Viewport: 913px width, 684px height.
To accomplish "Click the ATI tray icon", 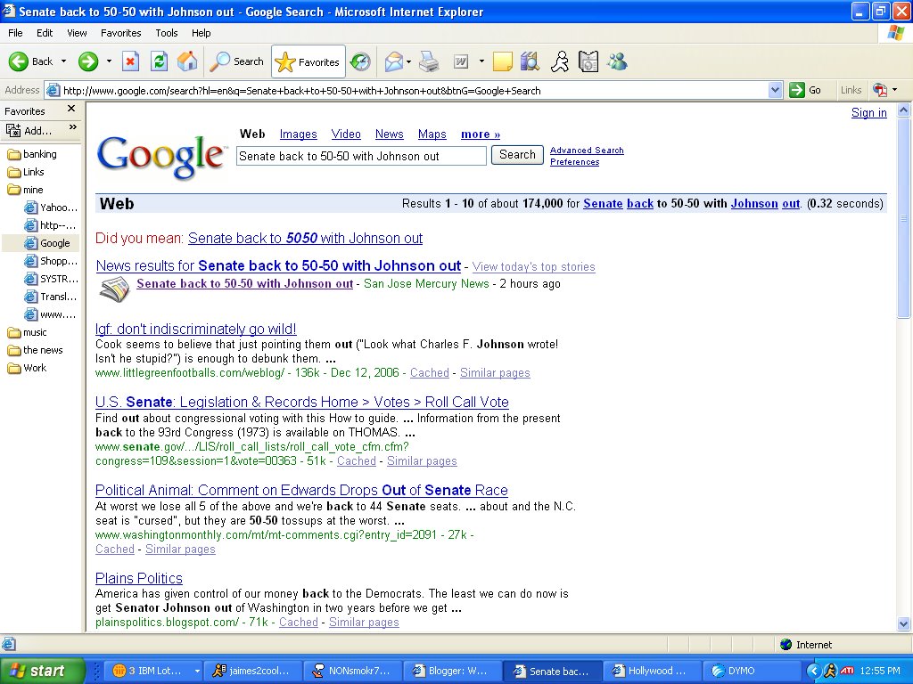I will 847,671.
